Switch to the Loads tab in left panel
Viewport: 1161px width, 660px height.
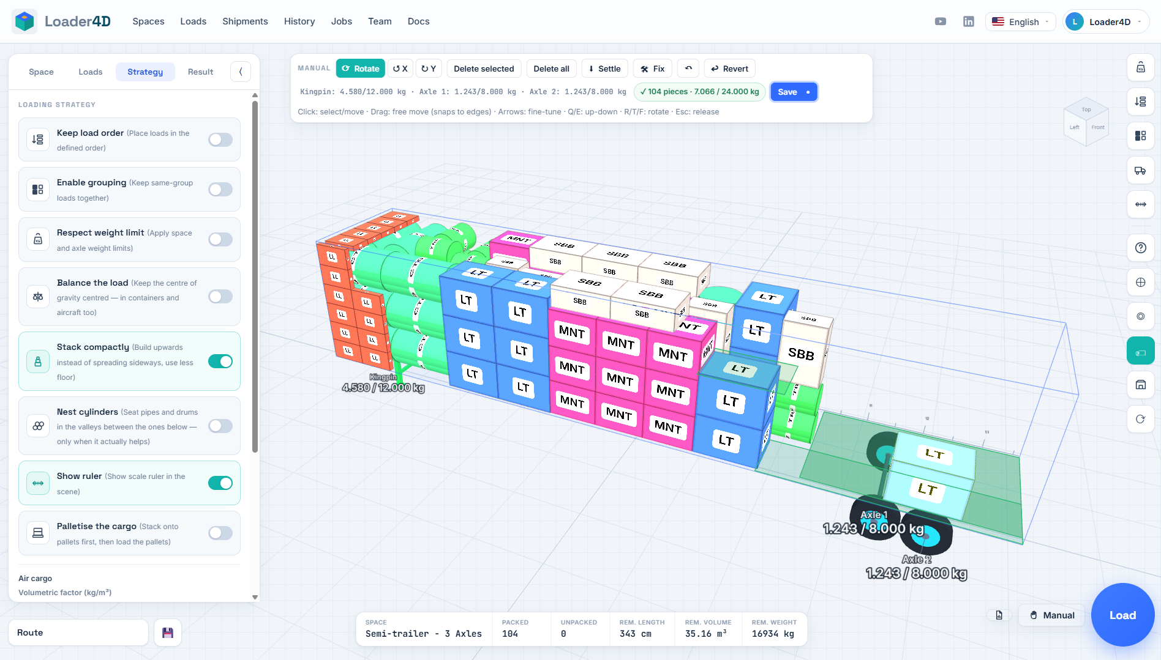91,72
